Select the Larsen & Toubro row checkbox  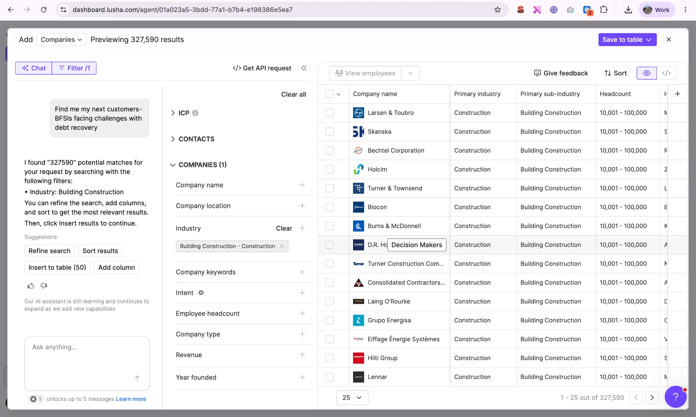click(330, 113)
